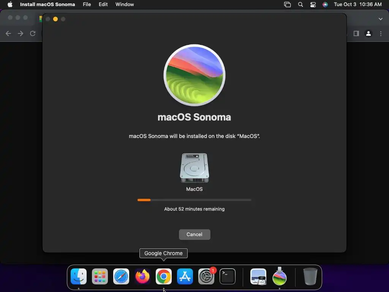
Task: Click the installation progress bar
Action: click(x=194, y=200)
